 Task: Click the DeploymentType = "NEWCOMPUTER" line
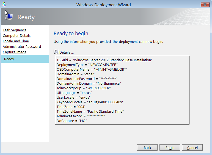pyautogui.click(x=87, y=65)
